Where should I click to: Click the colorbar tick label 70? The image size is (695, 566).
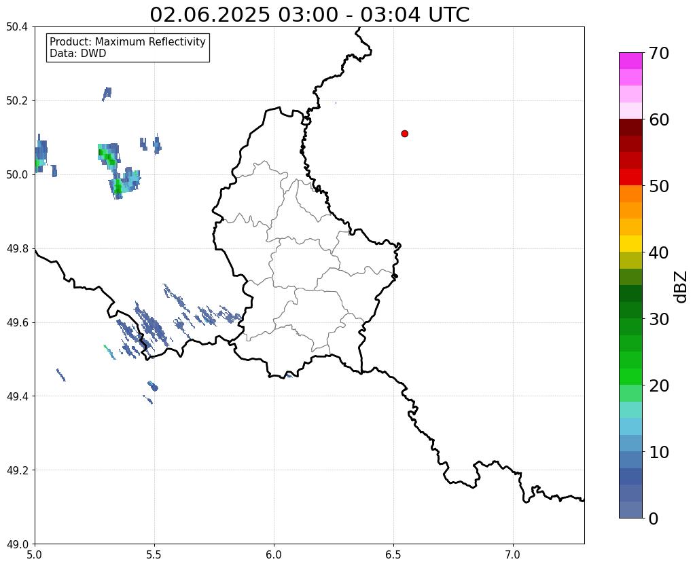(659, 53)
